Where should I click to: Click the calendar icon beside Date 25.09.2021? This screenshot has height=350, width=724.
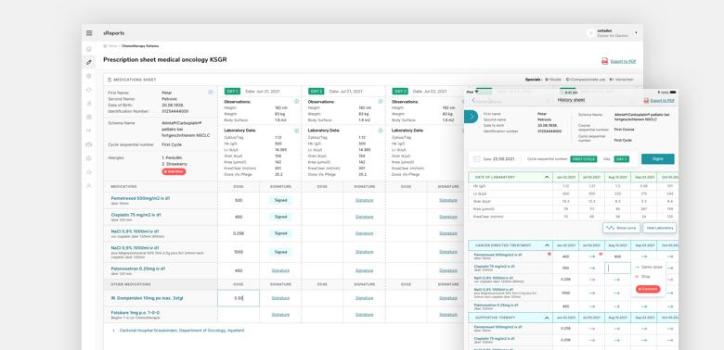[476, 159]
